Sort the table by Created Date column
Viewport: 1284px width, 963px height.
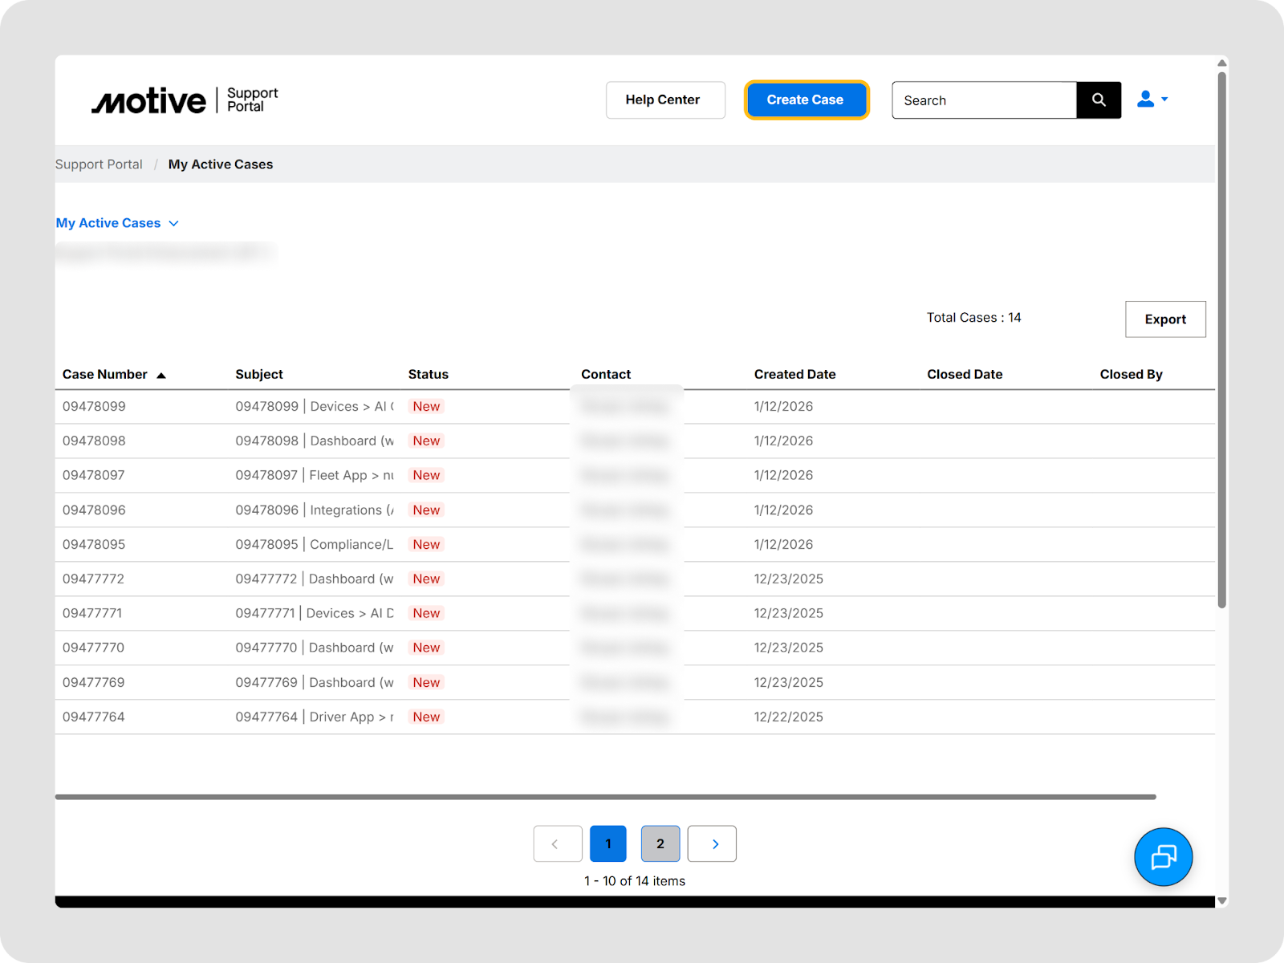(x=794, y=375)
